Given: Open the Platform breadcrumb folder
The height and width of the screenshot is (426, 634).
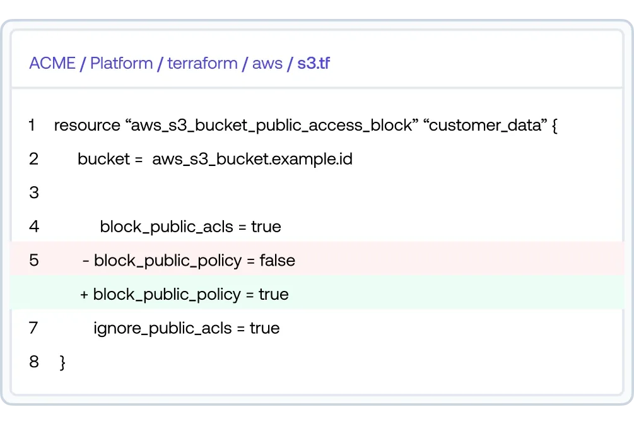Looking at the screenshot, I should [x=122, y=64].
